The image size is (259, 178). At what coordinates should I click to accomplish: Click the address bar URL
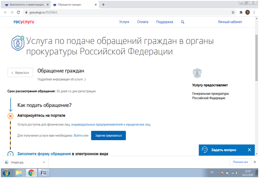43,12
